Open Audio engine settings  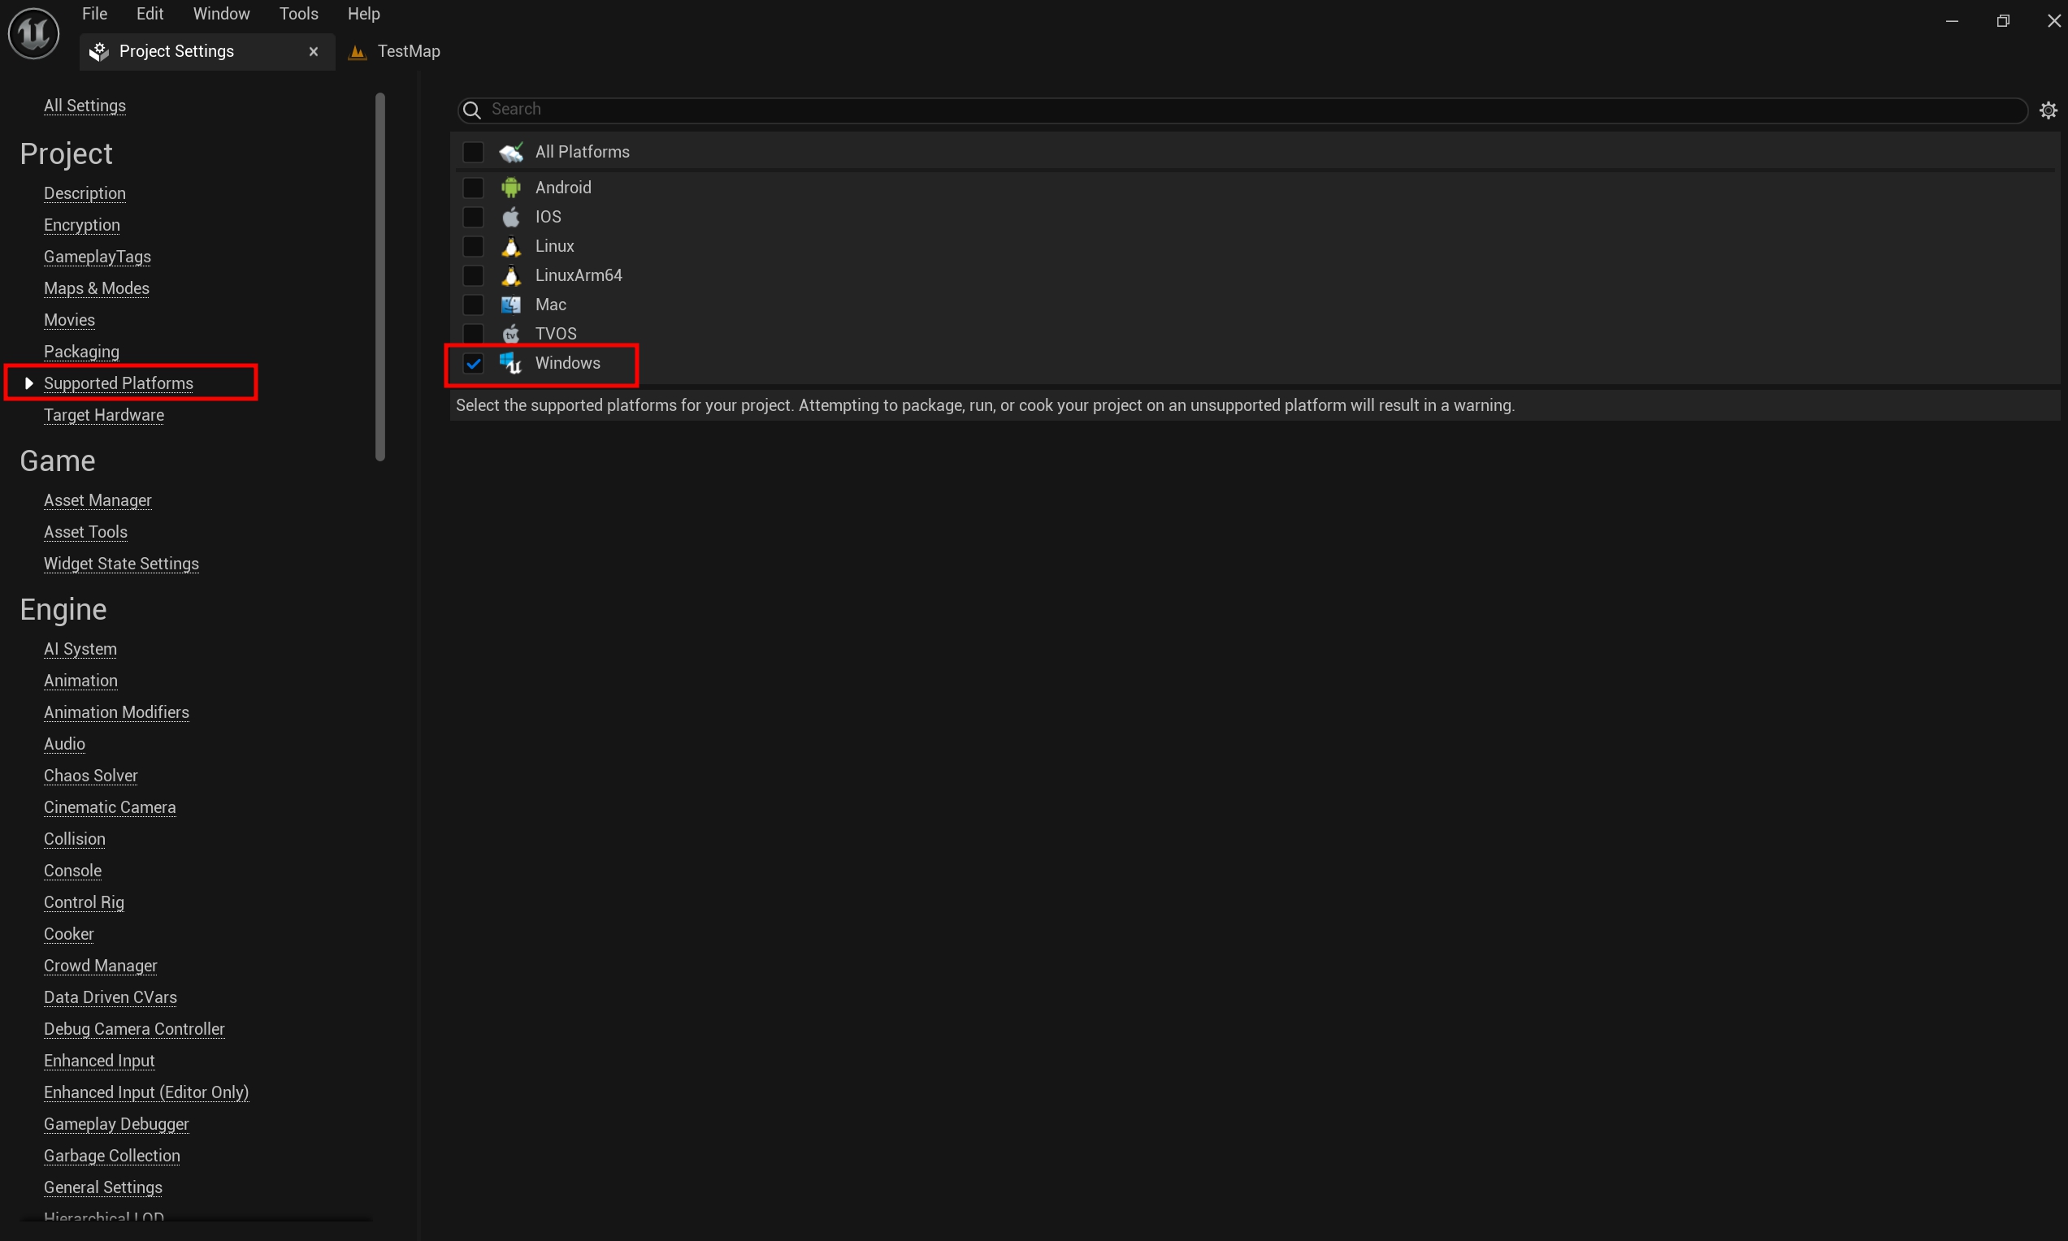click(65, 745)
